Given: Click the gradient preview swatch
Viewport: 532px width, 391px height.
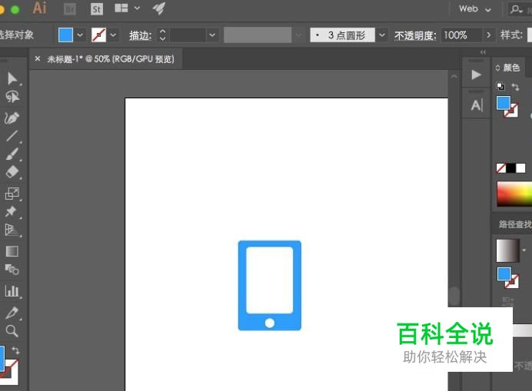Looking at the screenshot, I should coord(508,250).
